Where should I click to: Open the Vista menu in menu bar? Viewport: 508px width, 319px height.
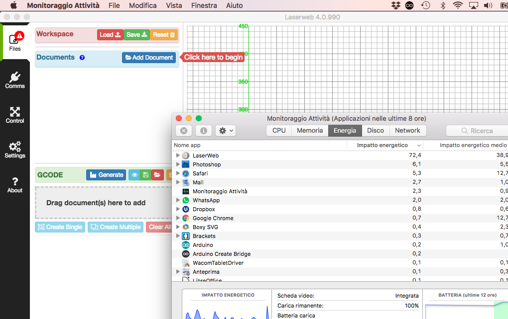coord(174,5)
